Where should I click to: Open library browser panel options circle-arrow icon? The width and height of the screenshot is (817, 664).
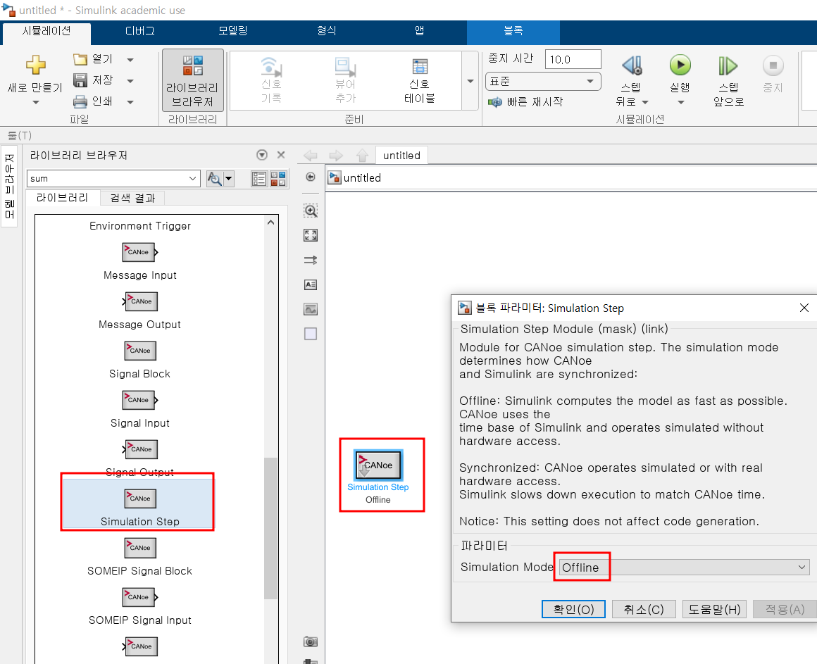(262, 155)
